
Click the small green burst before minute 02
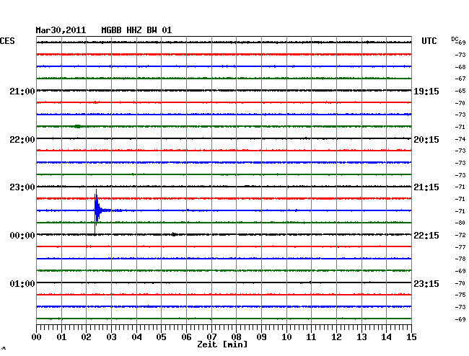click(78, 126)
